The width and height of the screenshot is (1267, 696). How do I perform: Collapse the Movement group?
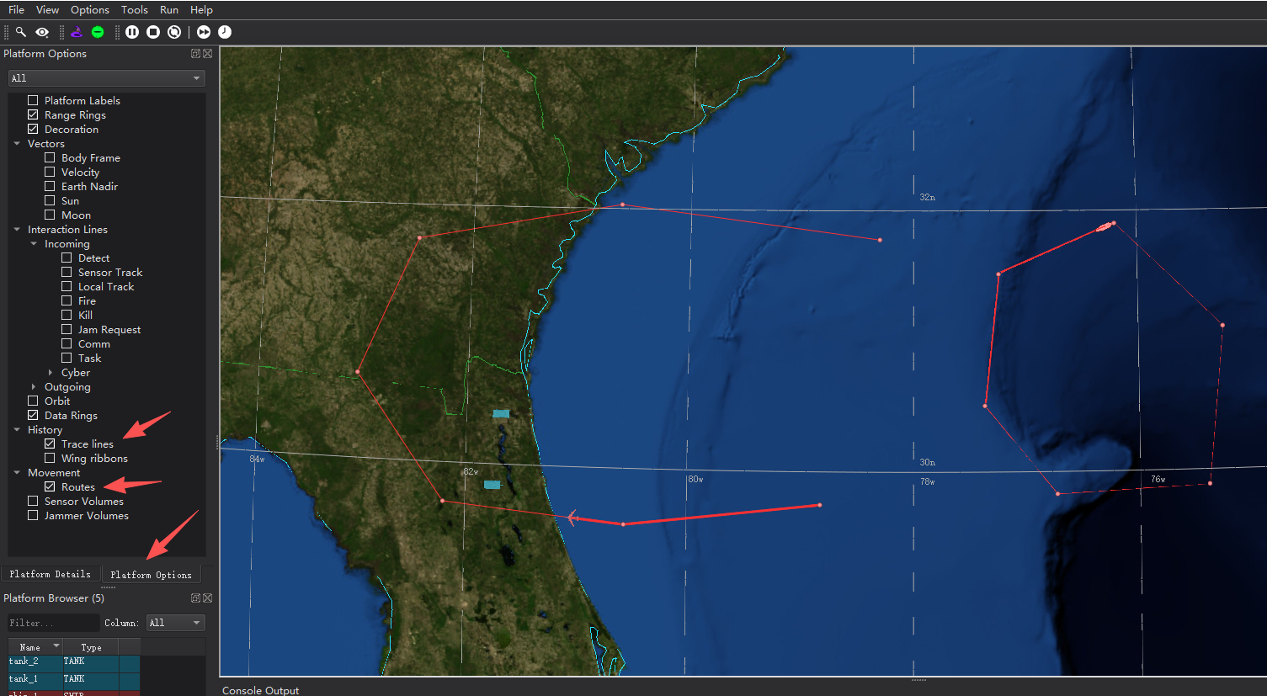[x=17, y=472]
